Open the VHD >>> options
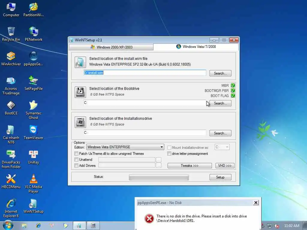This screenshot has width=307, height=230. click(225, 166)
